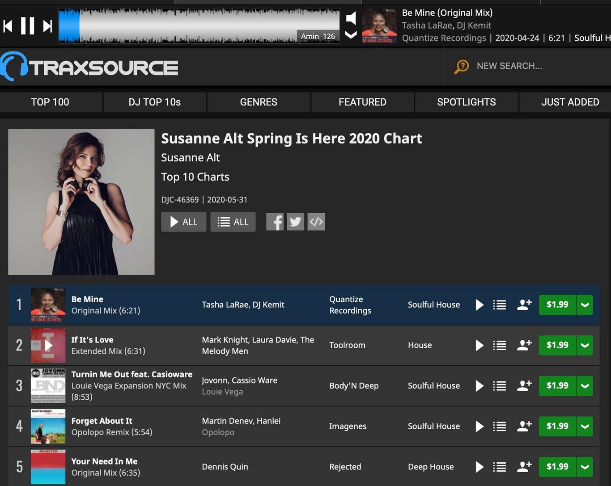
Task: Follow artists of Be Mine
Action: tap(524, 305)
